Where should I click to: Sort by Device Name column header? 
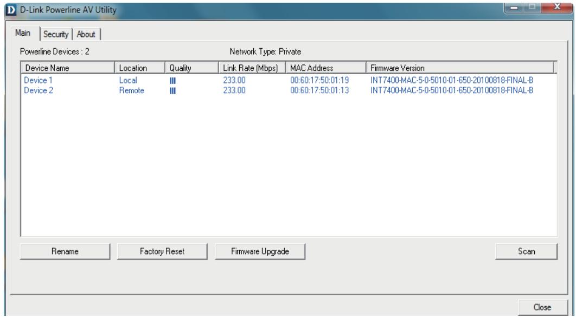point(68,68)
